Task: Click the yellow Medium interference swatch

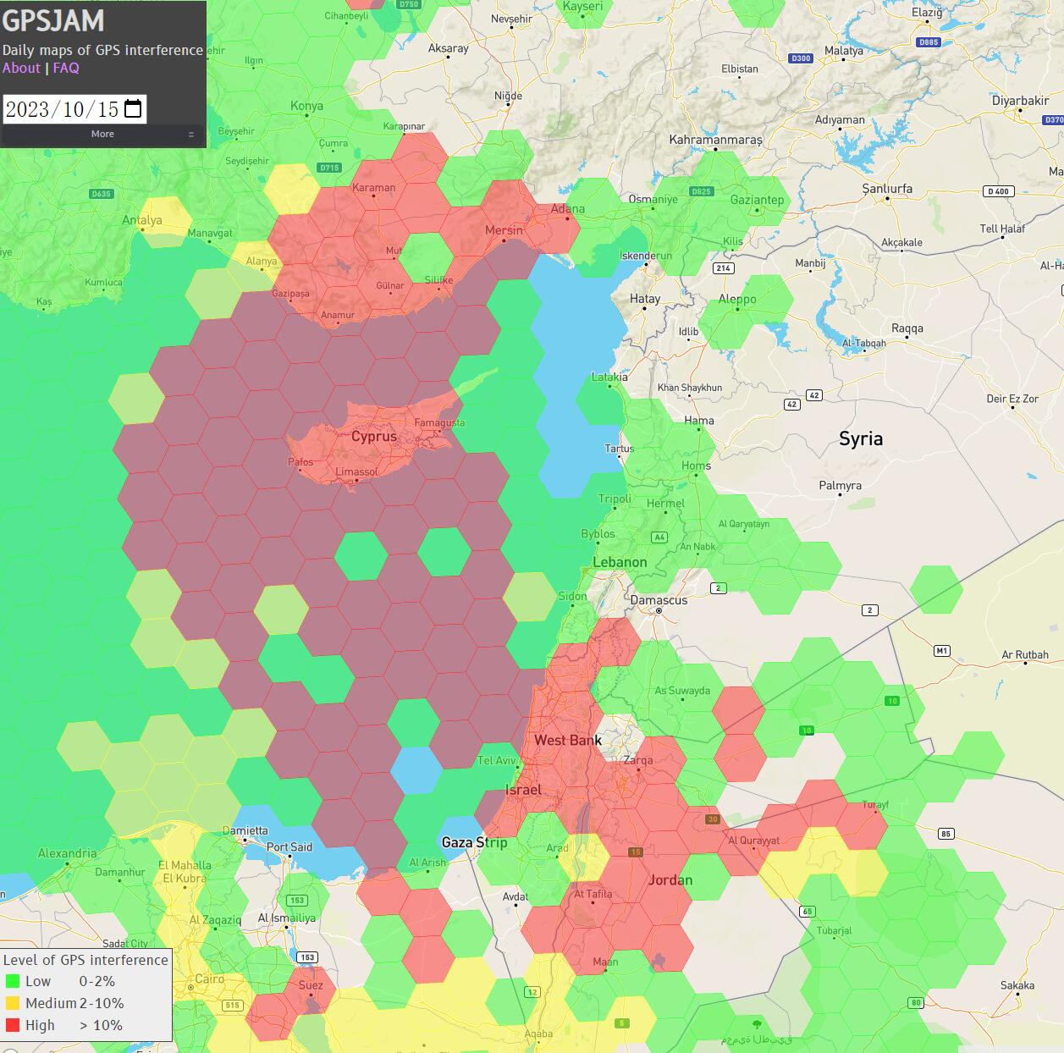Action: (x=13, y=1004)
